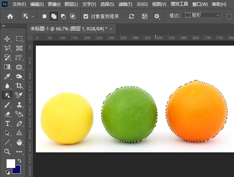
Task: Select the Hand tool
Action: pyautogui.click(x=19, y=142)
